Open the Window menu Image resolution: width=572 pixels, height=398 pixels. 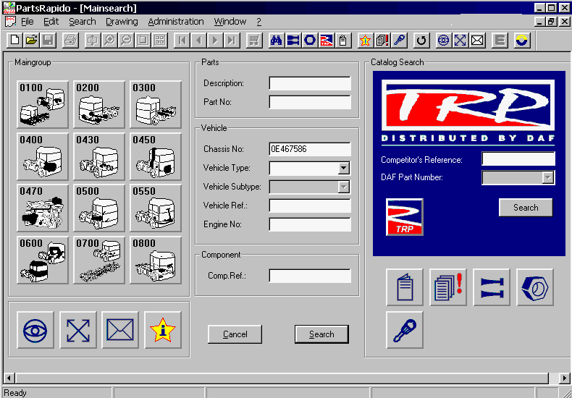(x=230, y=22)
